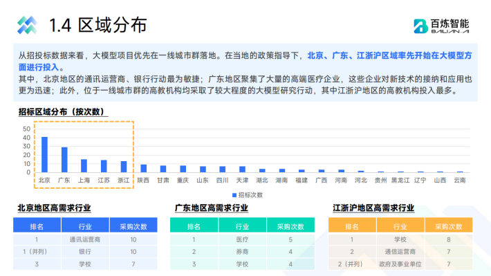The height and width of the screenshot is (276, 491).
Task: Click the 江浙沪地区高需求行业 heading
Action: (373, 208)
